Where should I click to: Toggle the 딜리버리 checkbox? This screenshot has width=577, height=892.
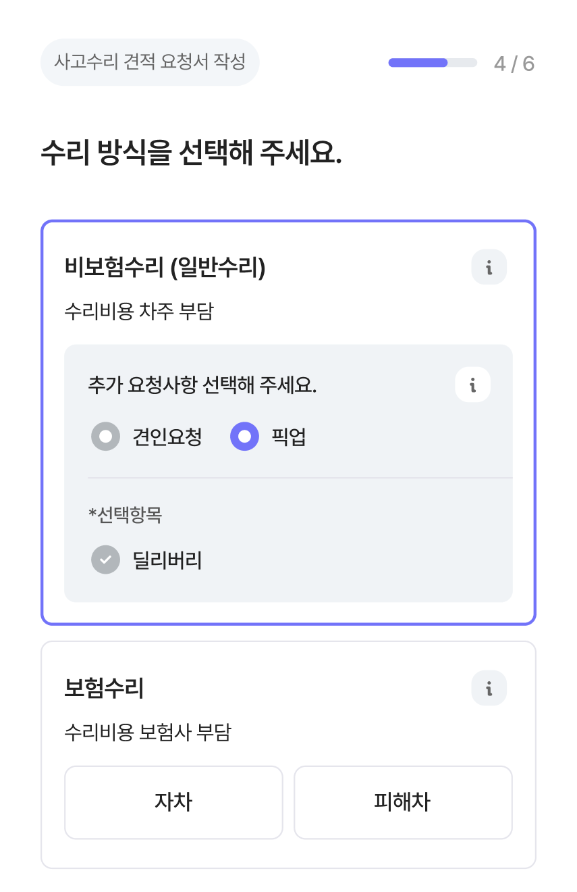click(105, 560)
